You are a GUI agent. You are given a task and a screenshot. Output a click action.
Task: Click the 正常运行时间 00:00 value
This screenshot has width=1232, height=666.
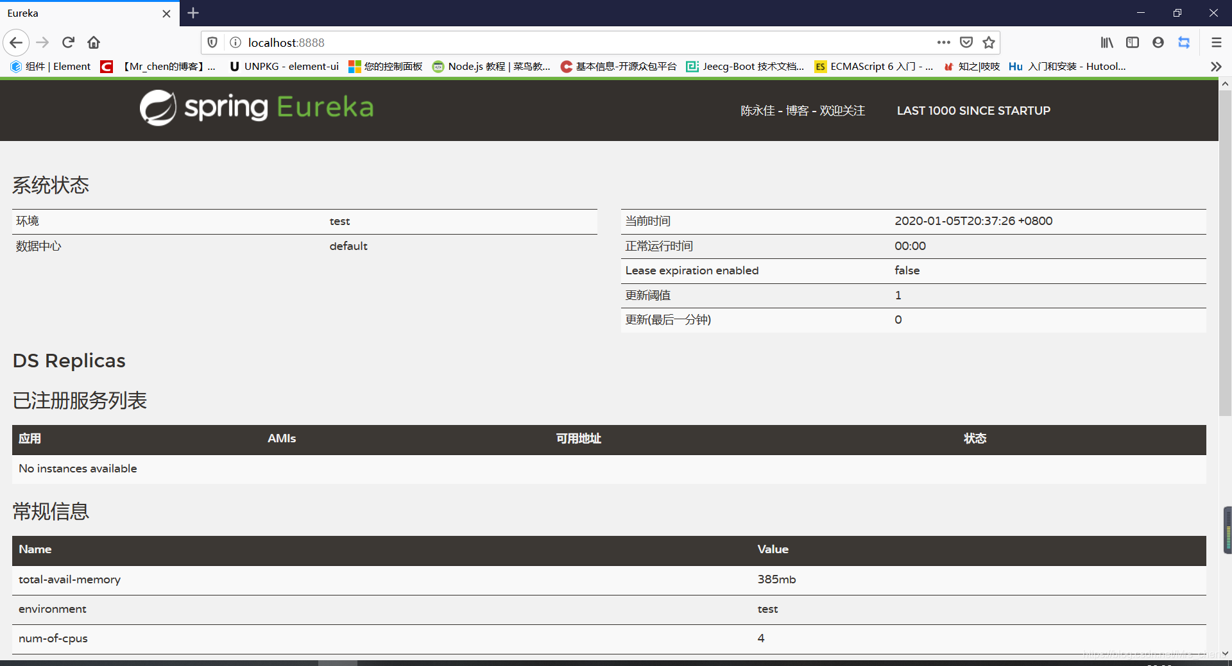coord(910,246)
